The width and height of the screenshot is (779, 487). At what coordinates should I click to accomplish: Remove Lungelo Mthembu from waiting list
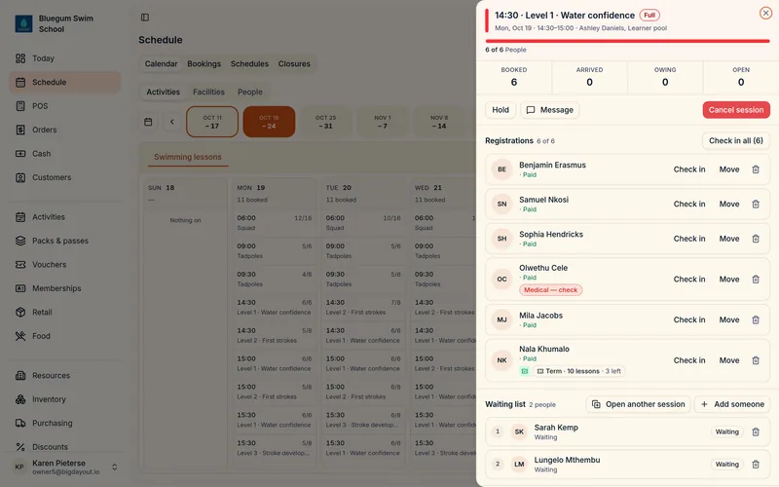pos(756,465)
